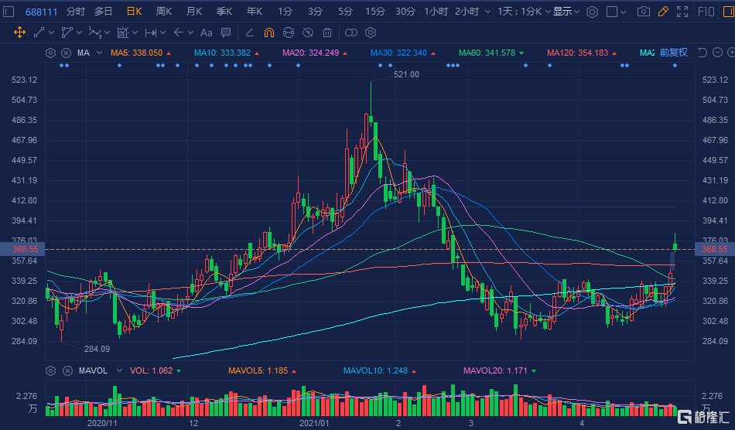Zoom in chart with plus icon
This screenshot has width=735, height=430.
(731, 53)
